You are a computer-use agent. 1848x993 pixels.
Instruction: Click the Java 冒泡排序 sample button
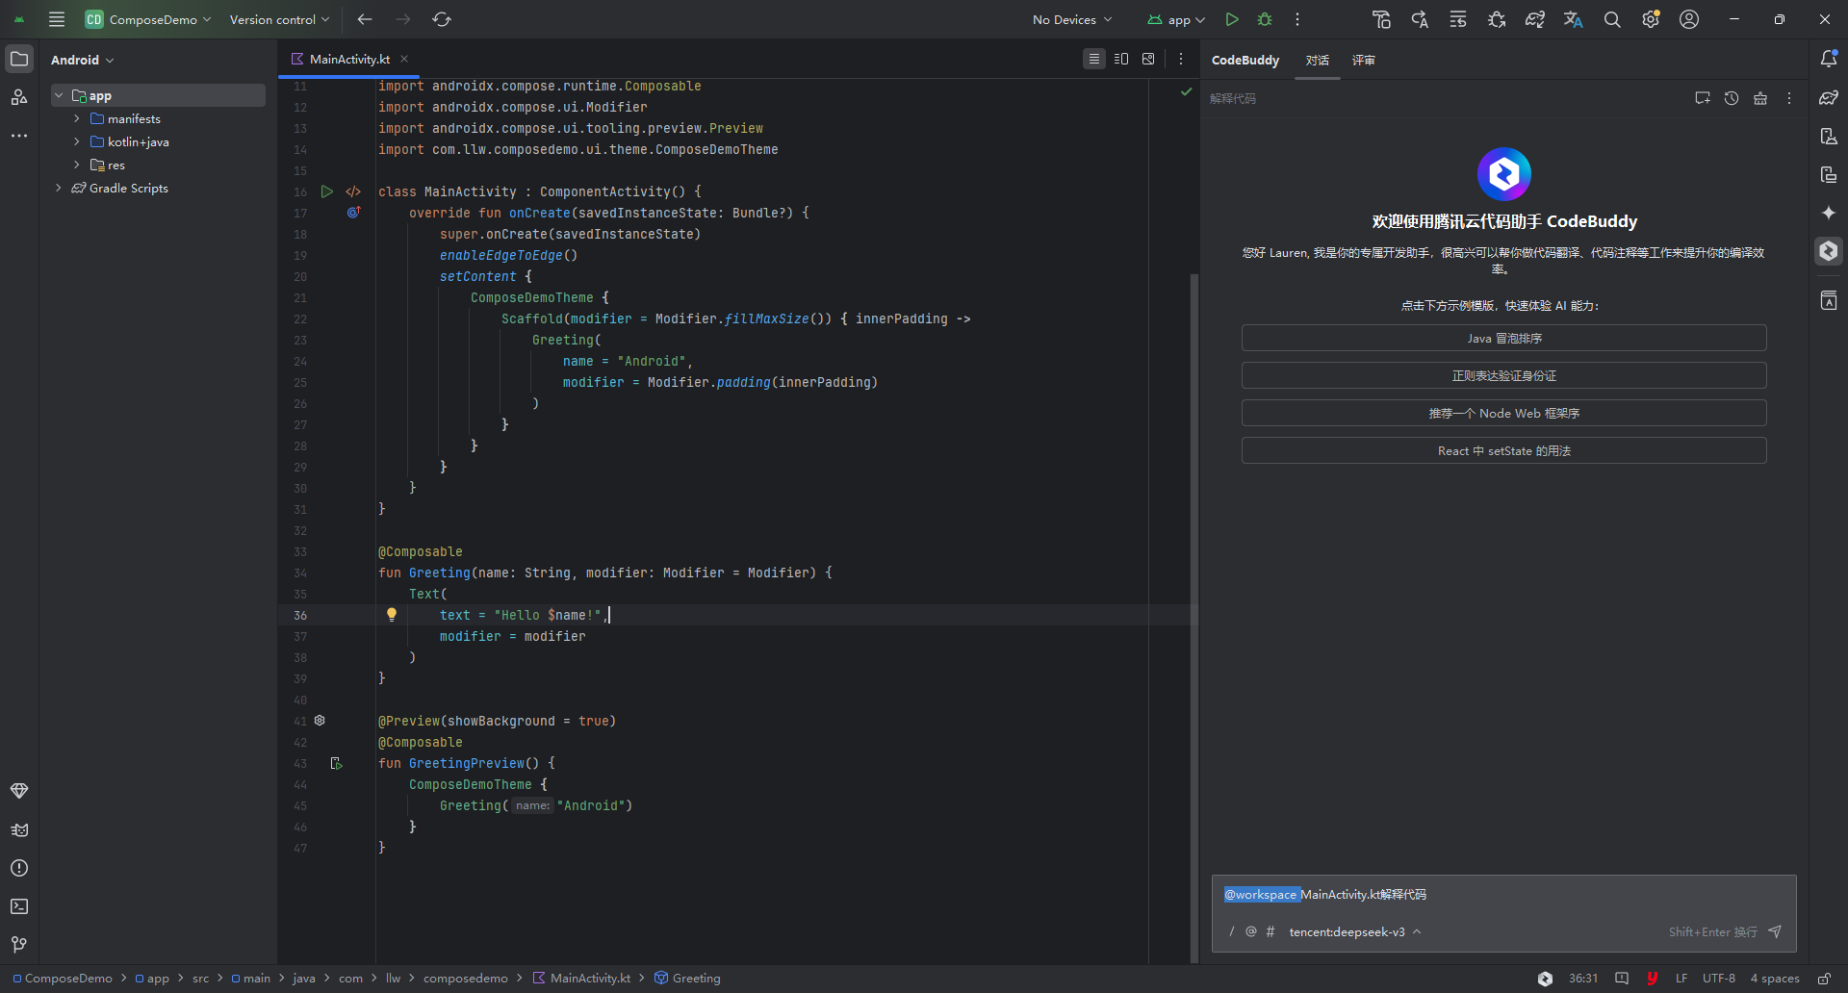(1503, 338)
